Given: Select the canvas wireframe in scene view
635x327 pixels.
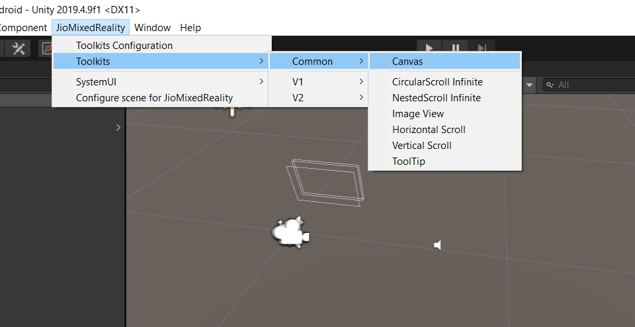Looking at the screenshot, I should click(325, 179).
